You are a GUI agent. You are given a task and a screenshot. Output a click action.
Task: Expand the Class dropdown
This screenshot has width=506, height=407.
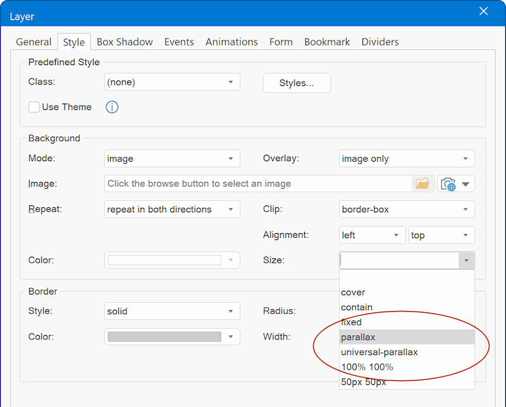[171, 82]
